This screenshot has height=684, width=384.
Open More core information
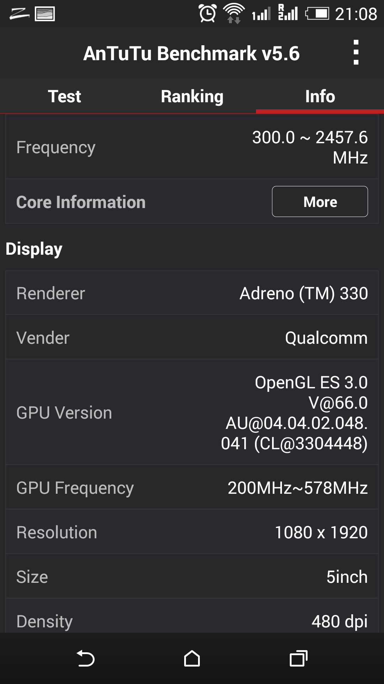pyautogui.click(x=320, y=202)
